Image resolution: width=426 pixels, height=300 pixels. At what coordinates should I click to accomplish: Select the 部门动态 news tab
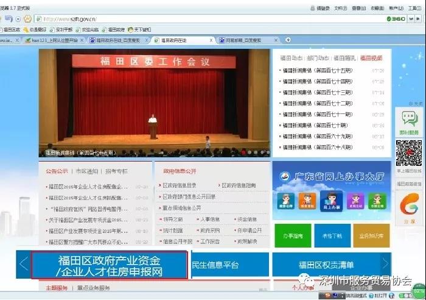(x=318, y=58)
